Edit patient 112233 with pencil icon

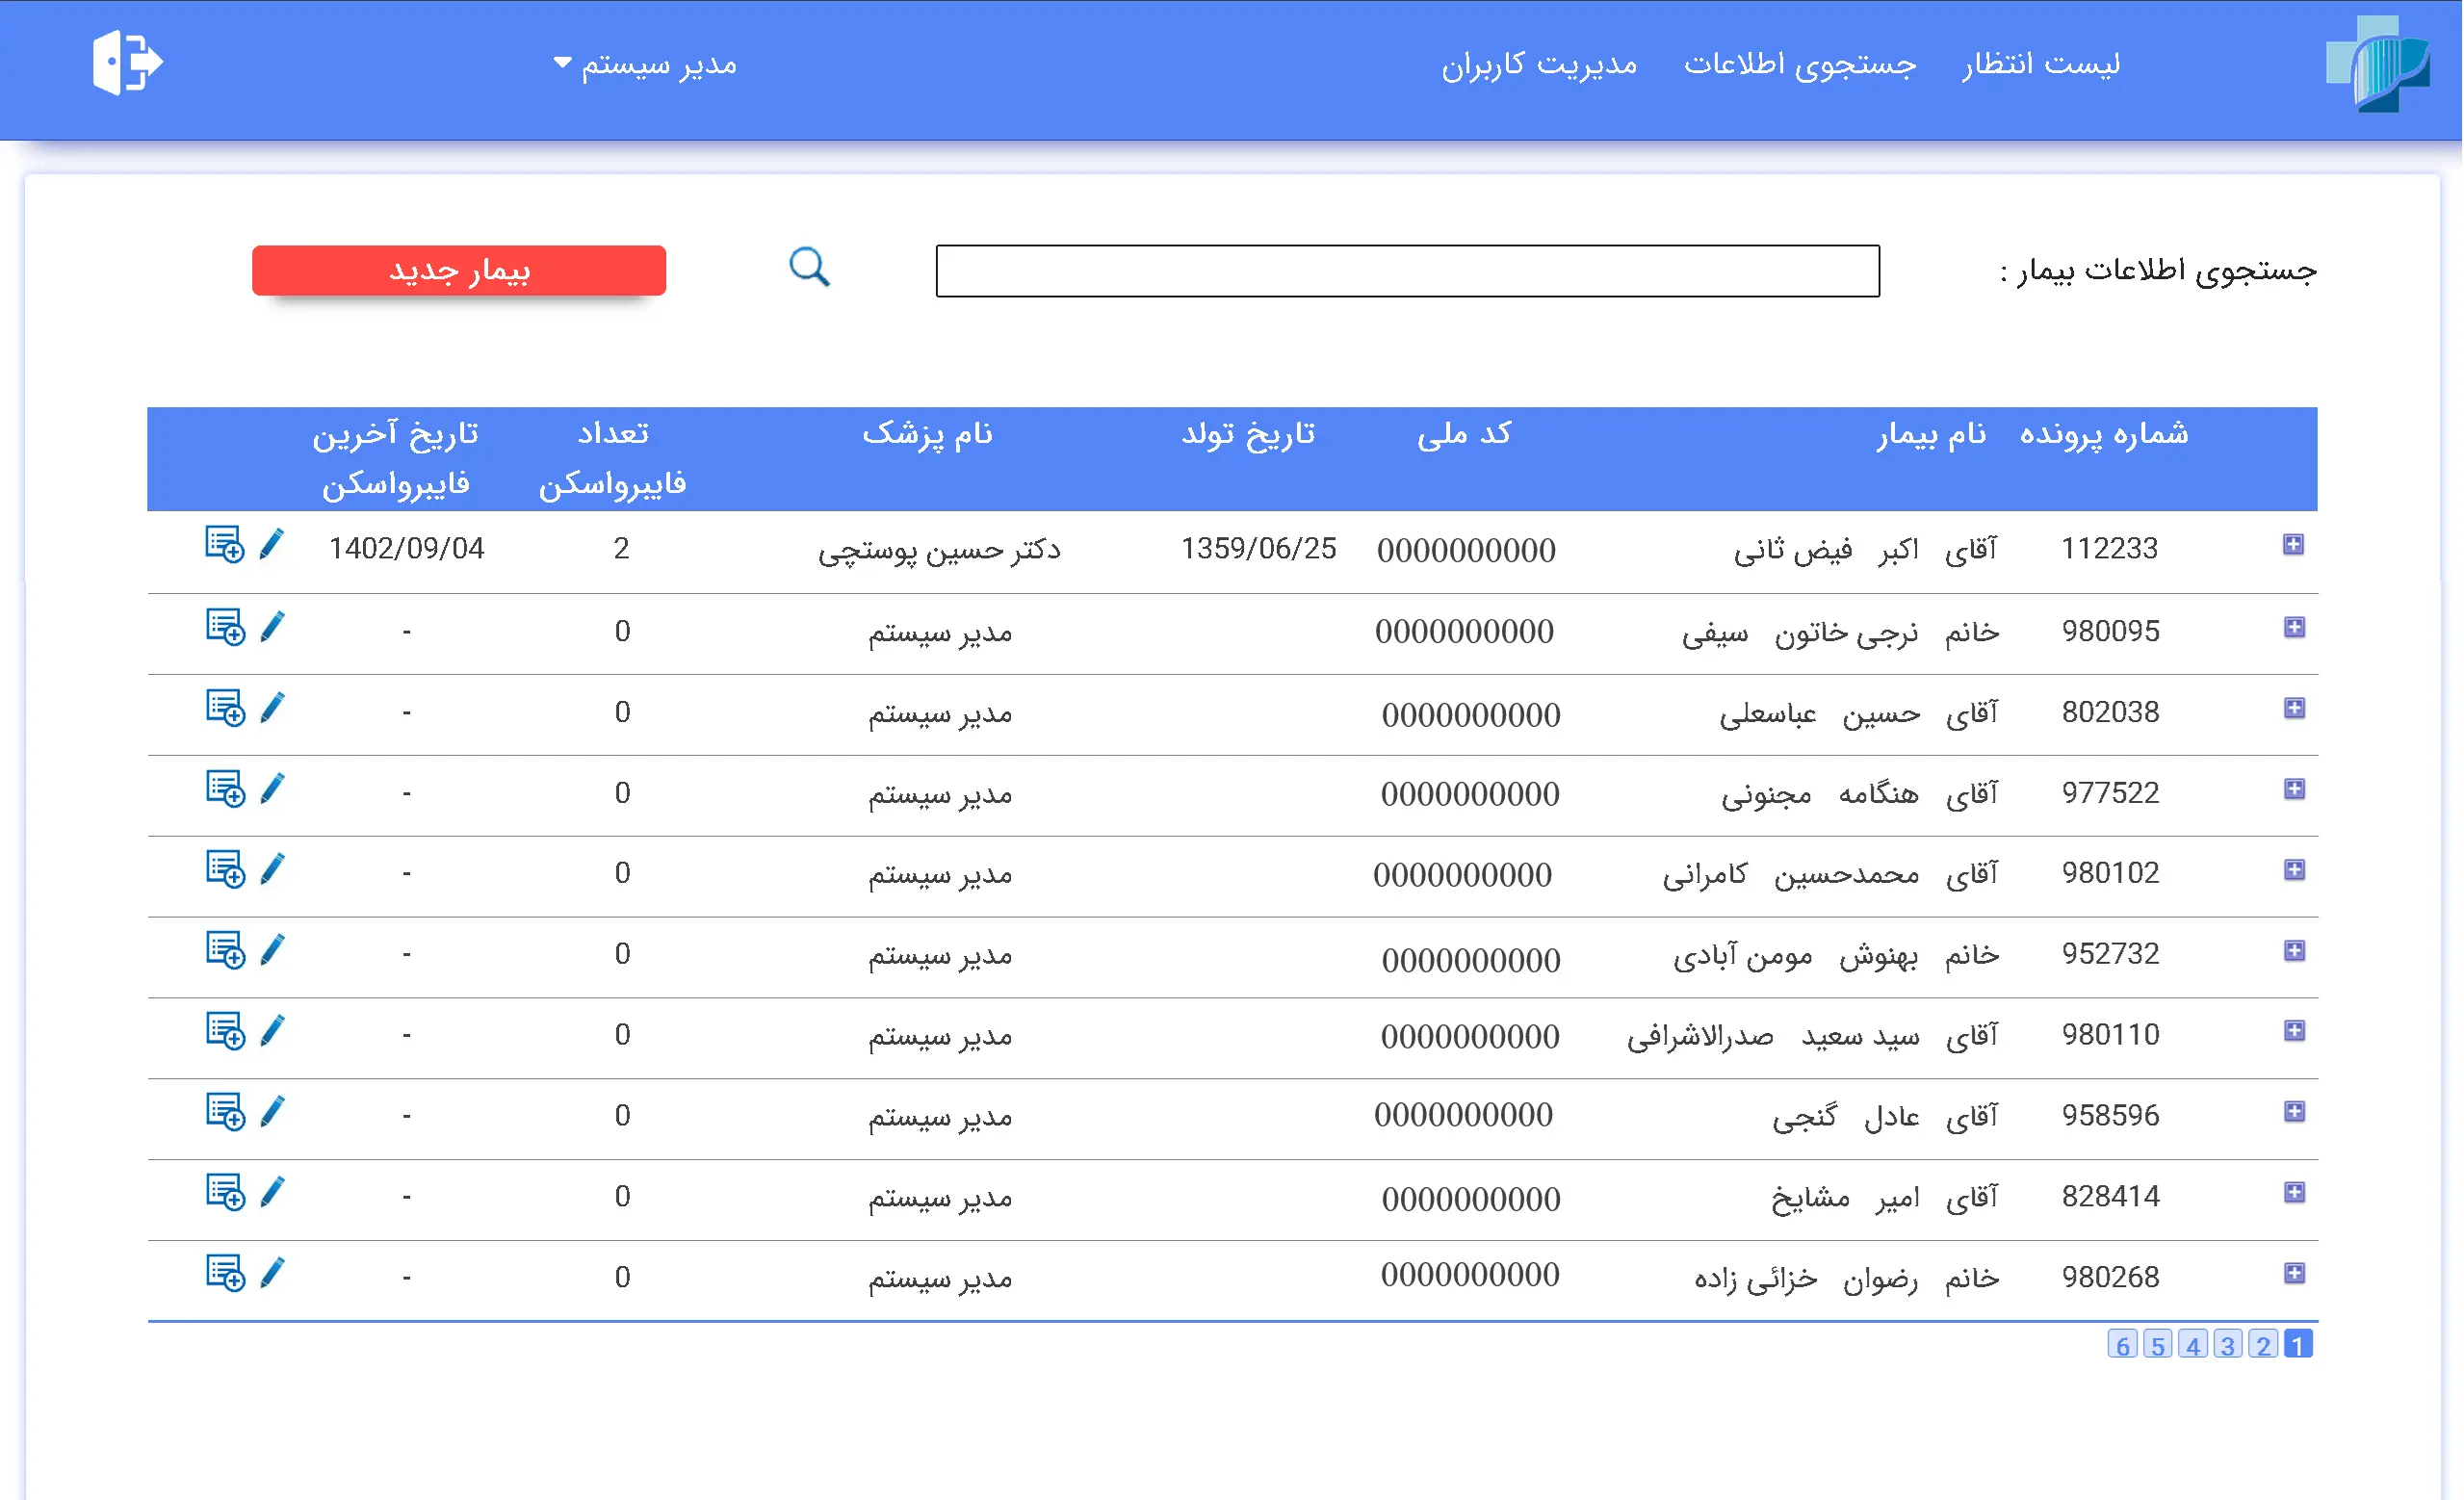click(x=272, y=545)
